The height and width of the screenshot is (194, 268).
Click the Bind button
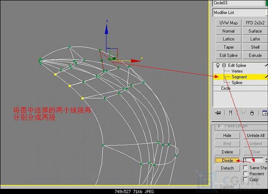pos(227,144)
